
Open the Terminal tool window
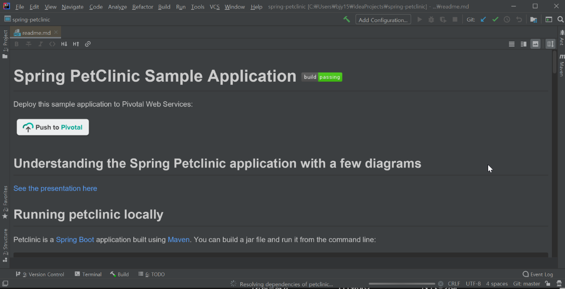point(88,274)
